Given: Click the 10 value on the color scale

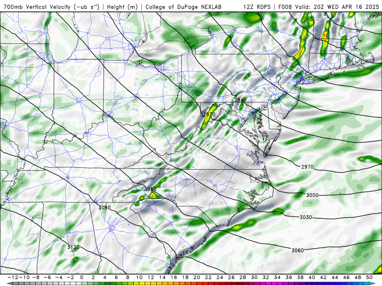Looking at the screenshot, I should (139, 277).
